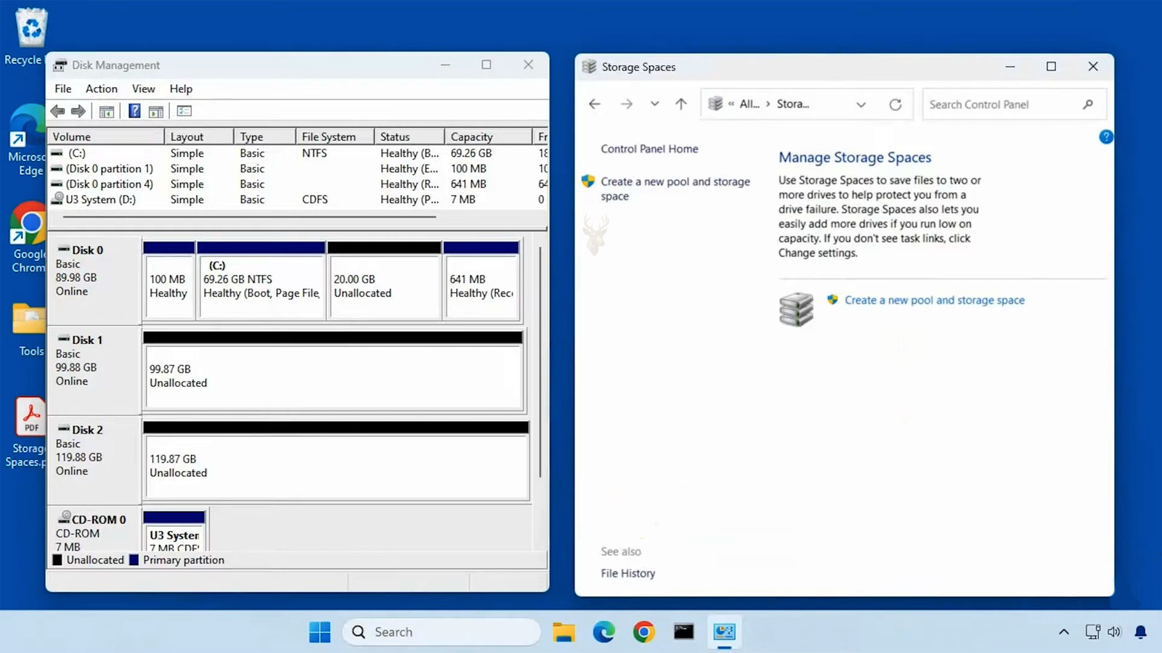Click the CD-ROM 0 label panel

pyautogui.click(x=94, y=530)
